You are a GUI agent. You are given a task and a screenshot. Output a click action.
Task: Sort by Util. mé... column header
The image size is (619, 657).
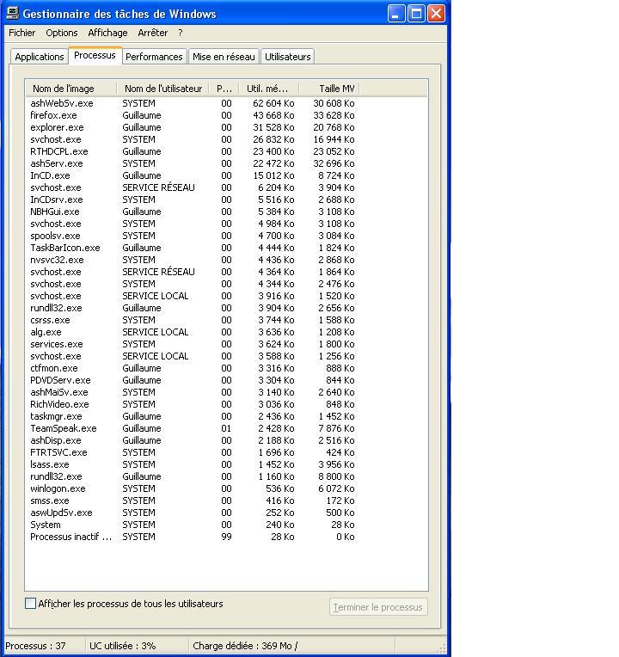pyautogui.click(x=269, y=89)
